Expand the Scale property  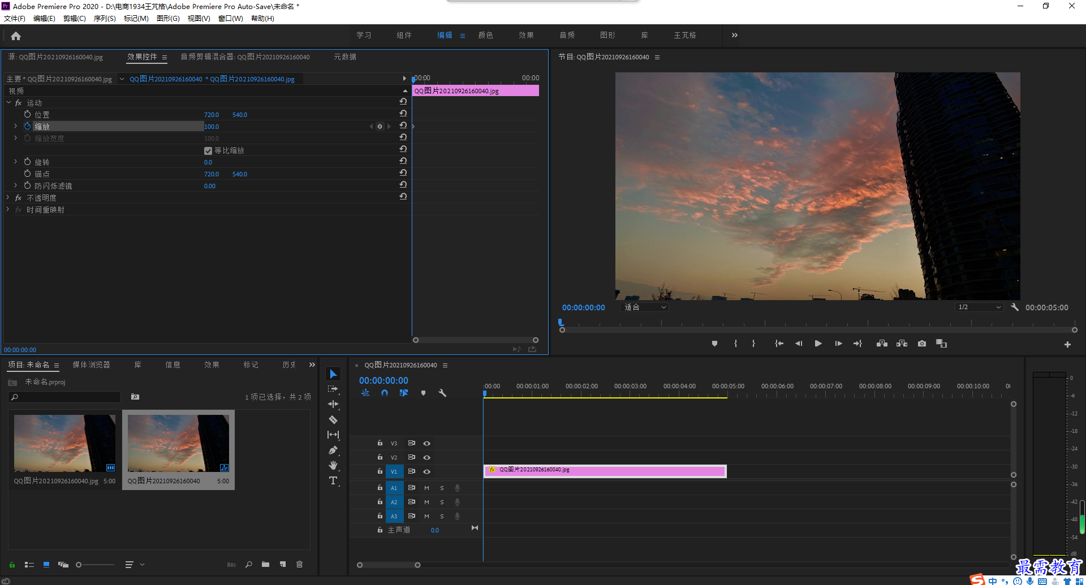16,126
